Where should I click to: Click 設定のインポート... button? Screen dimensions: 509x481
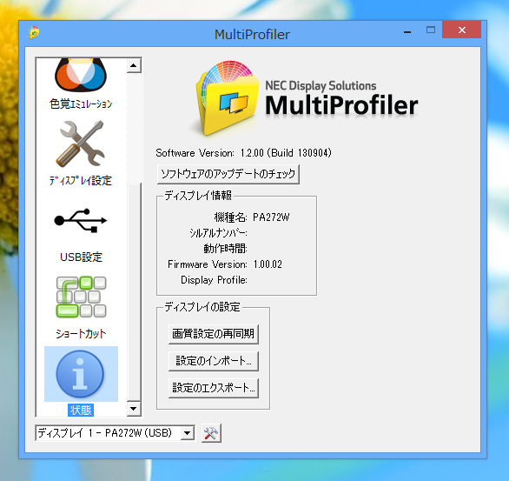(214, 361)
